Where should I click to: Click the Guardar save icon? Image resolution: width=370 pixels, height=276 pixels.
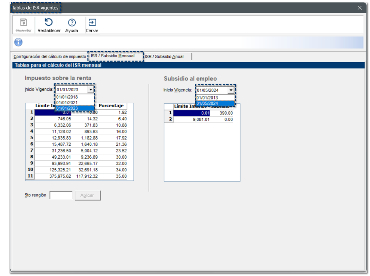23,22
